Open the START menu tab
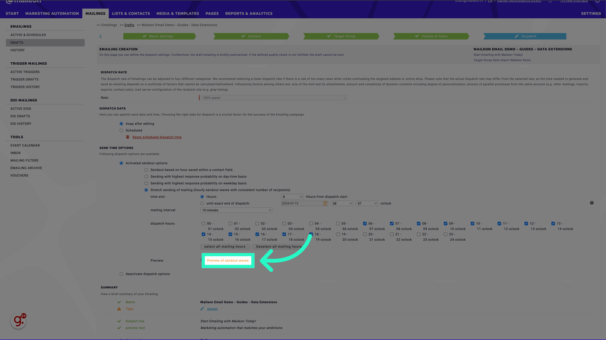This screenshot has width=606, height=340. pyautogui.click(x=12, y=14)
